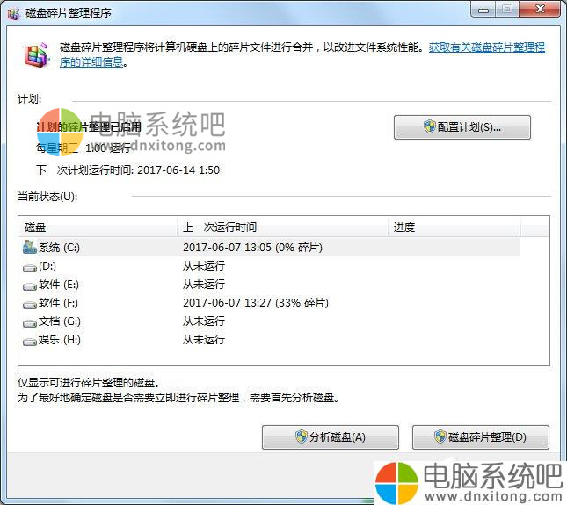The image size is (567, 505).
Task: Sort by the 磁盘 column header
Action: [97, 227]
